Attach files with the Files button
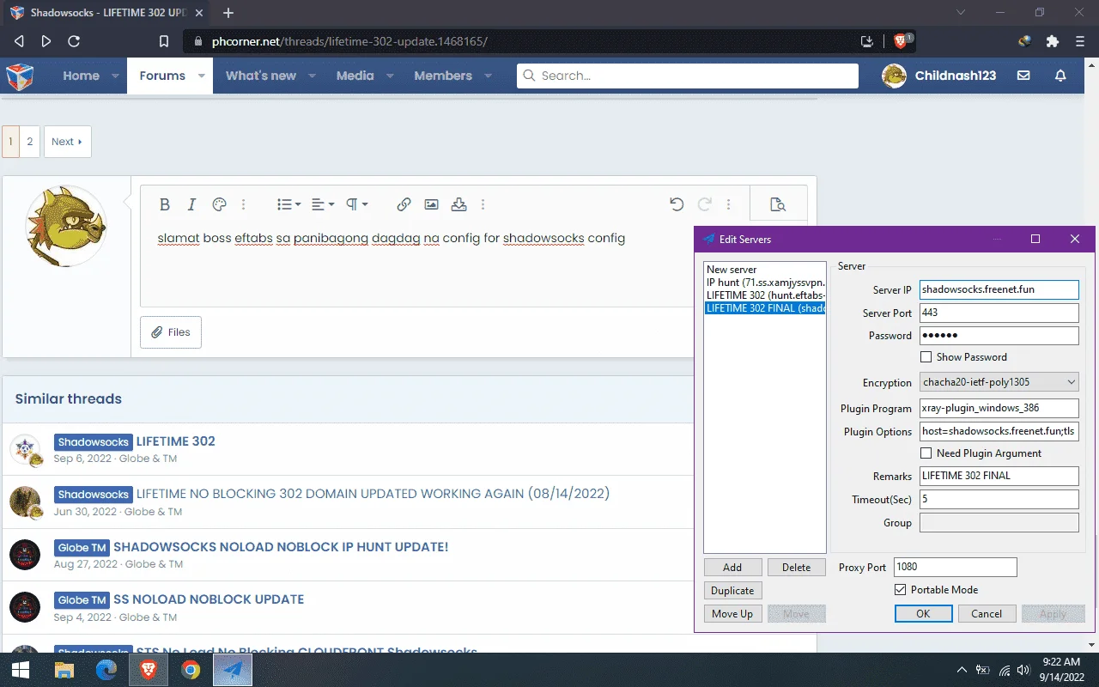This screenshot has width=1099, height=687. coord(171,332)
